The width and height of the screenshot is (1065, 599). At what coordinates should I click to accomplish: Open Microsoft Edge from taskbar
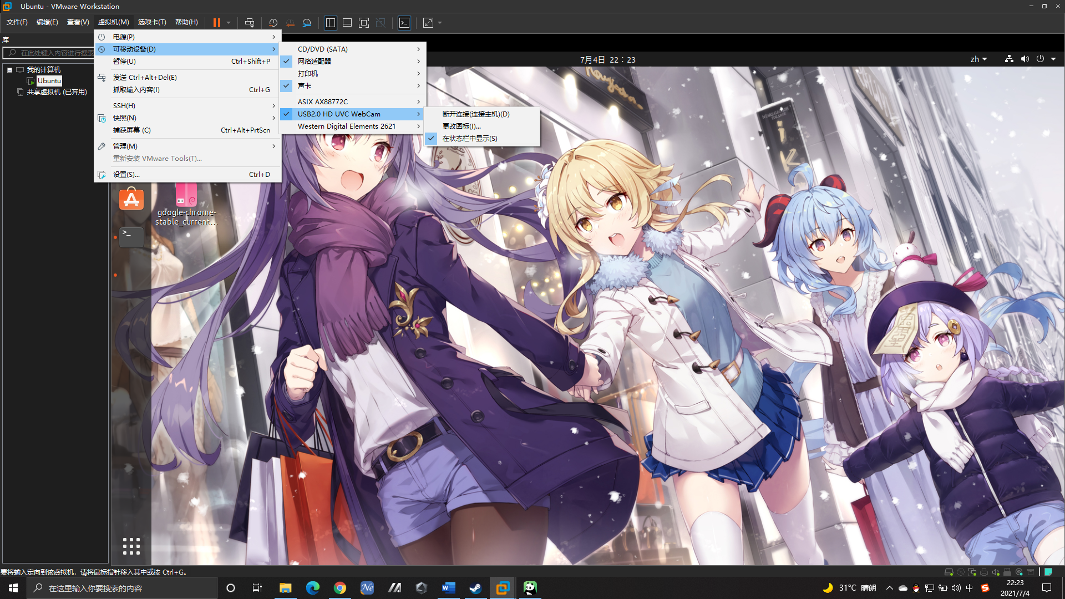point(313,588)
